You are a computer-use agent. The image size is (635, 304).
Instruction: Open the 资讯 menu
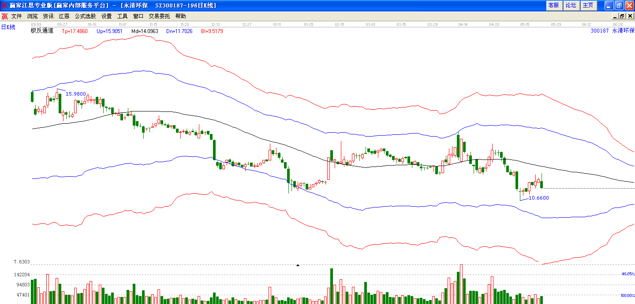click(49, 16)
